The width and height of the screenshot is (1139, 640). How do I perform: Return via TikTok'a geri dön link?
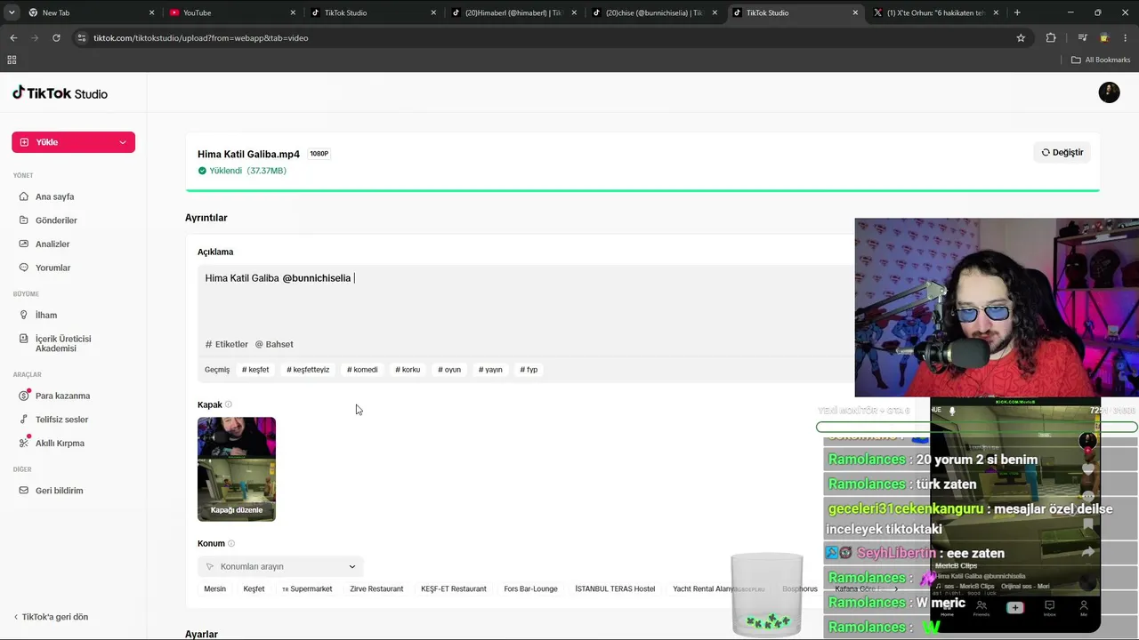click(51, 617)
